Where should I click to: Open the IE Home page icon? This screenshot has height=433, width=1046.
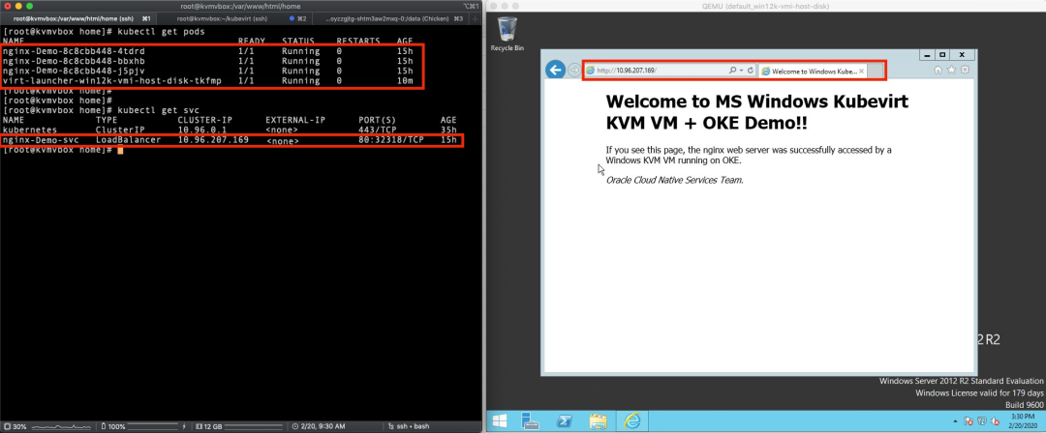(938, 70)
